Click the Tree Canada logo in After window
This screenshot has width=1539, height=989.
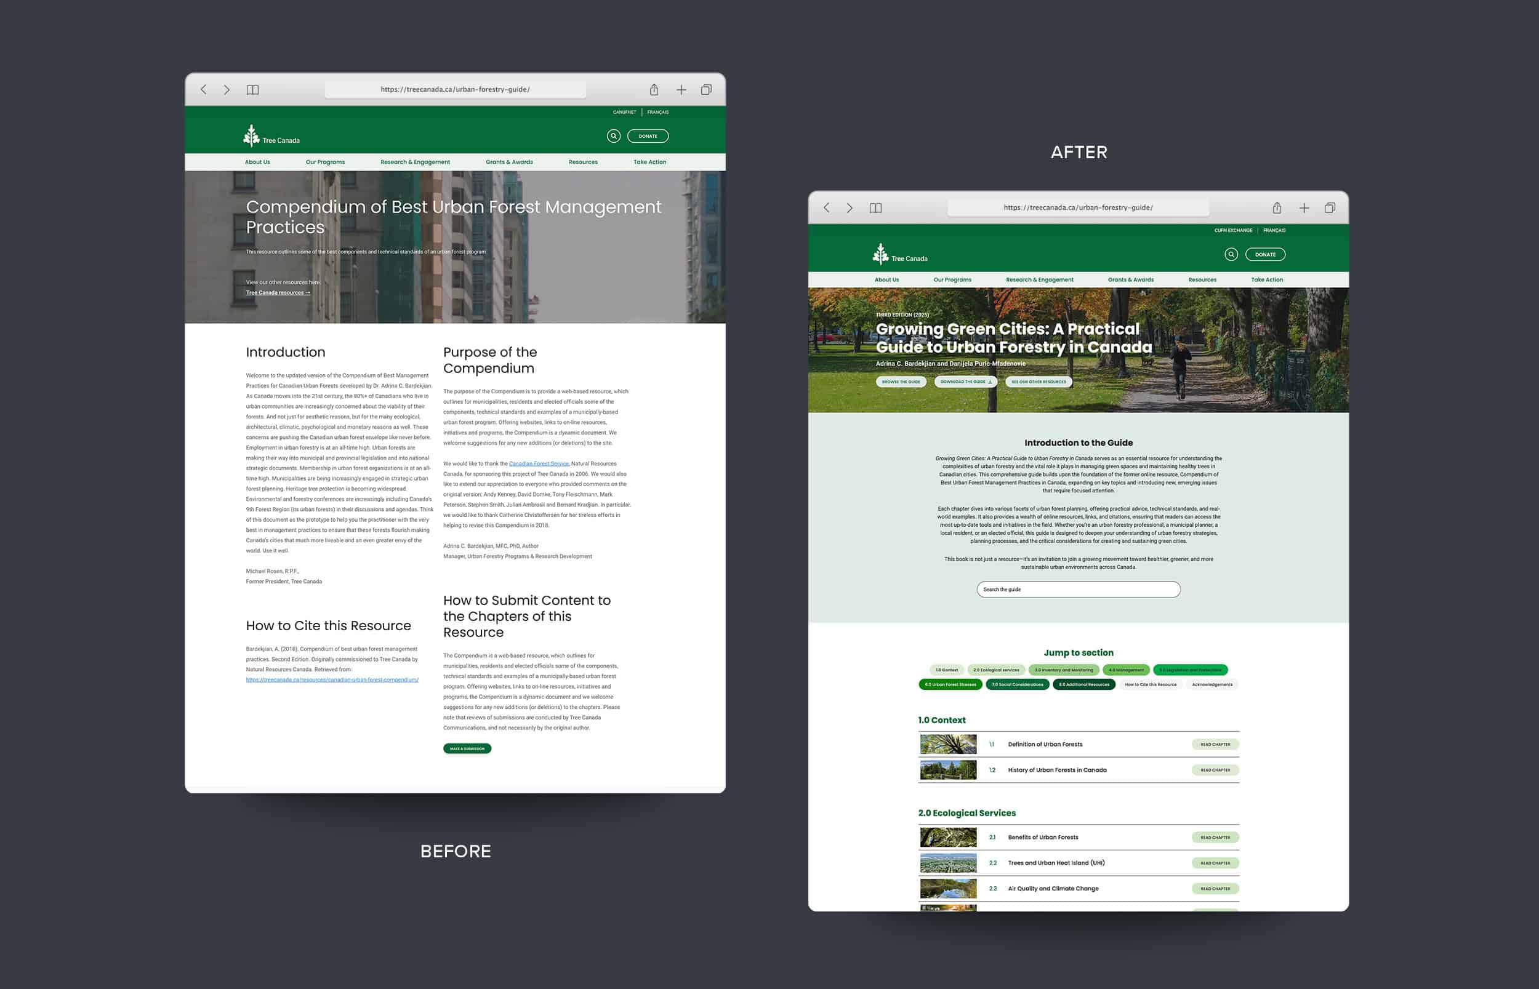pyautogui.click(x=900, y=254)
